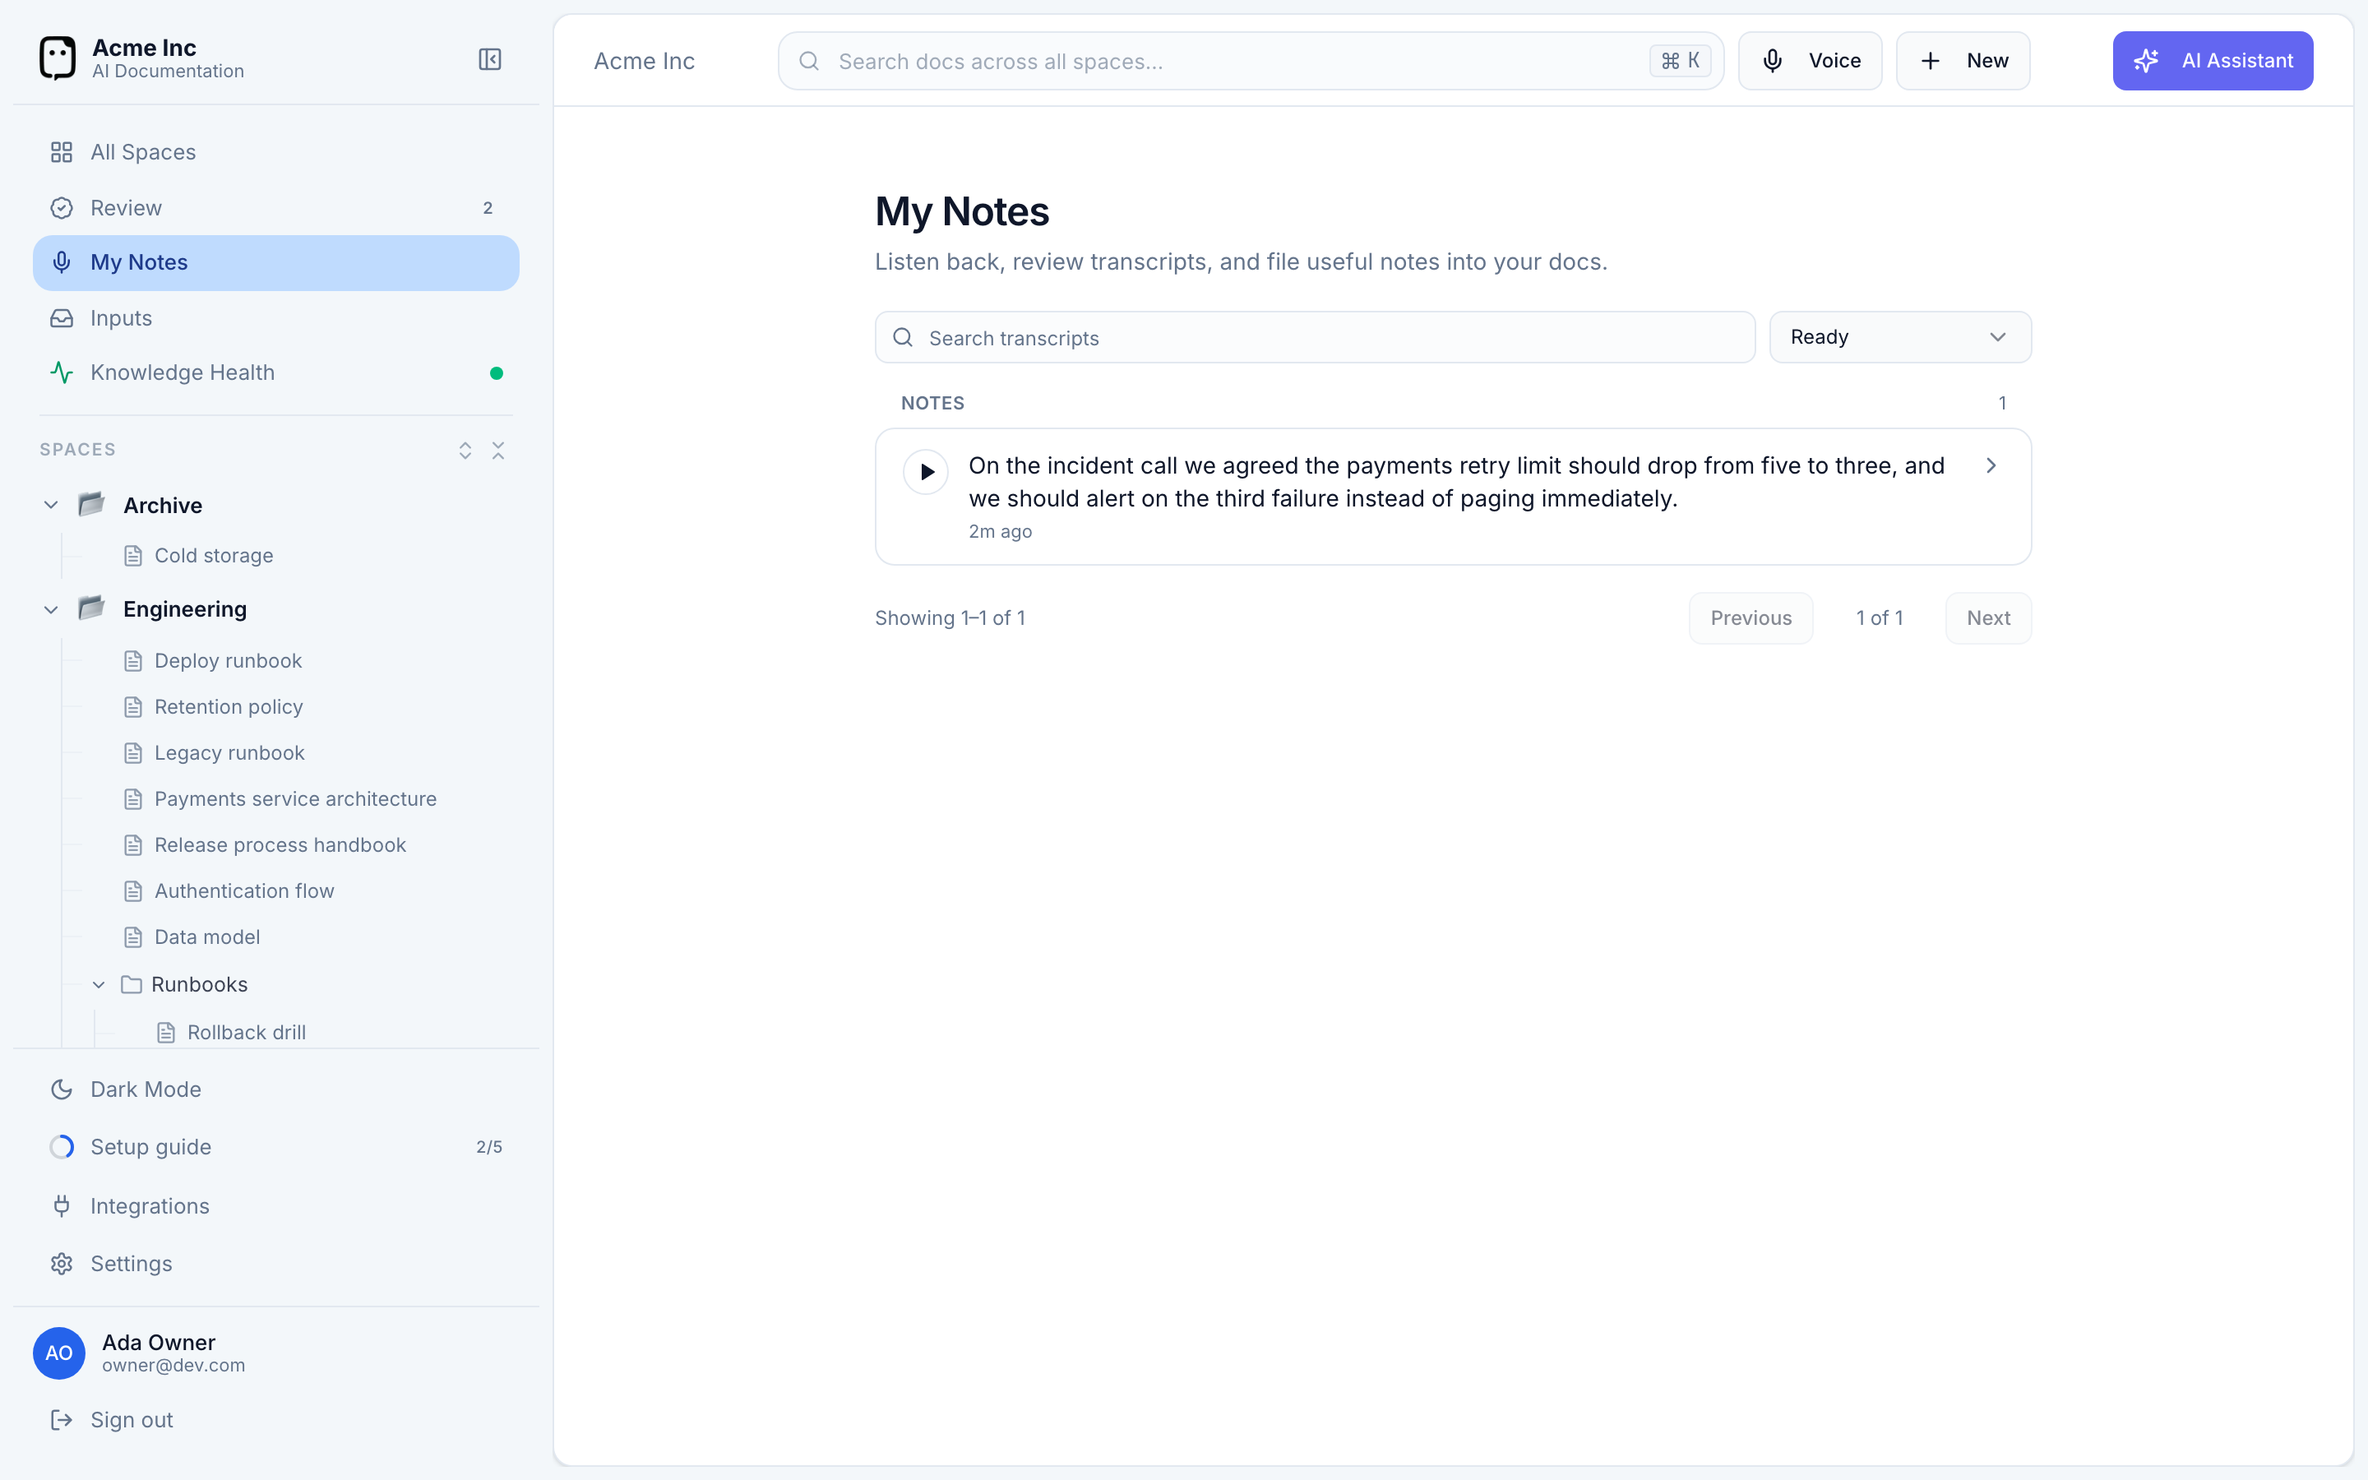Collapse the Engineering space chevron

(x=51, y=608)
